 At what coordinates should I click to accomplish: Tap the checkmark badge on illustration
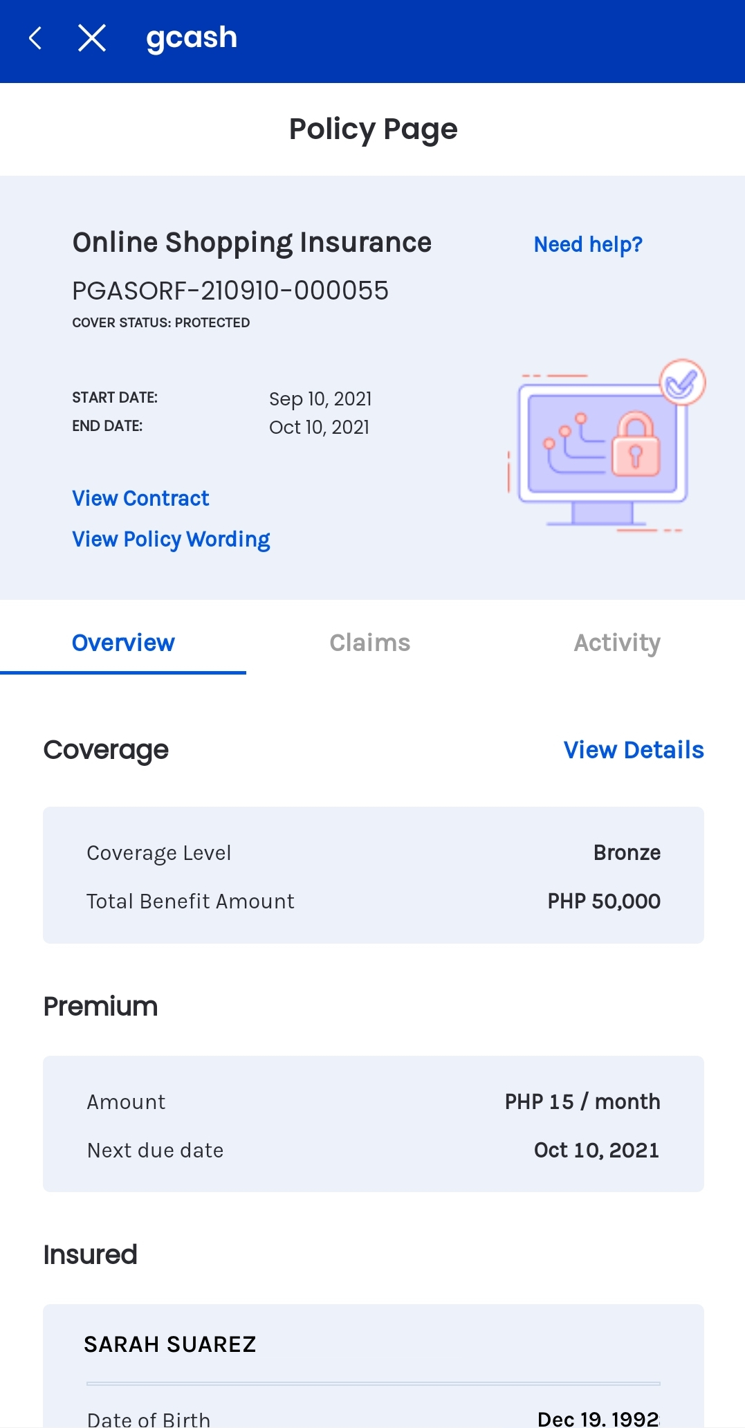682,381
